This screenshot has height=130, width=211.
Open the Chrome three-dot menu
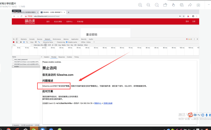tap(197, 16)
